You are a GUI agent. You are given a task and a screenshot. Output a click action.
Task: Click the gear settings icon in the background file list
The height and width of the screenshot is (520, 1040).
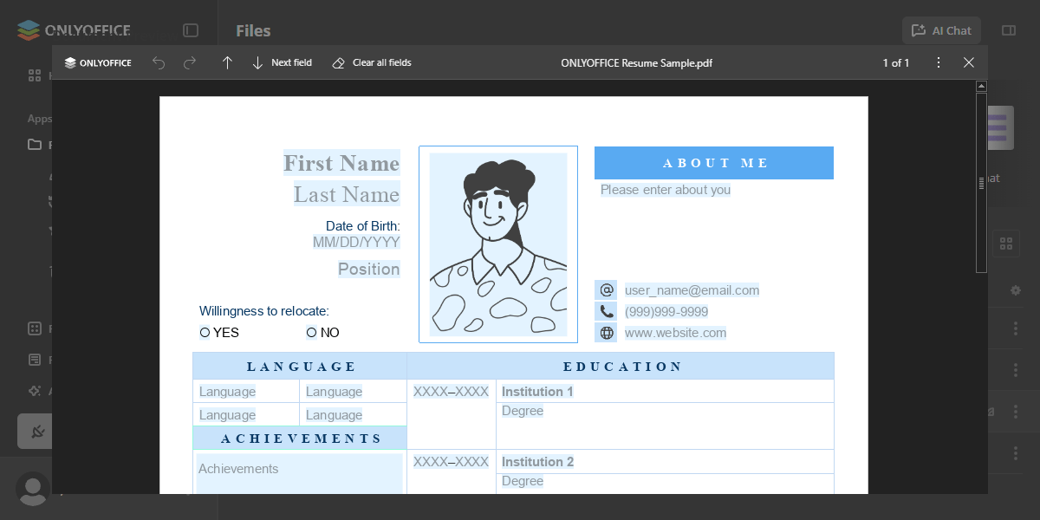coord(1016,289)
